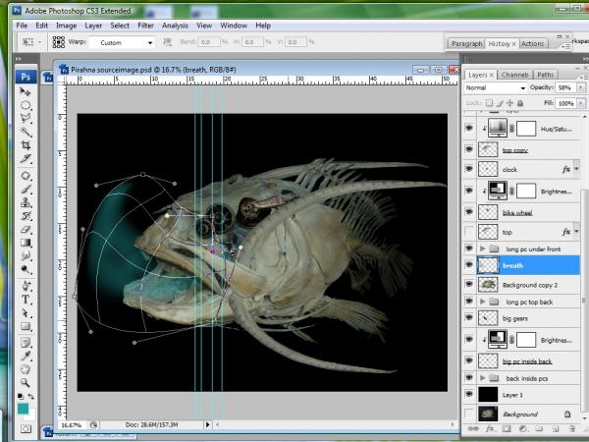Show the hidden top layer
Image resolution: width=589 pixels, height=442 pixels.
pyautogui.click(x=469, y=232)
